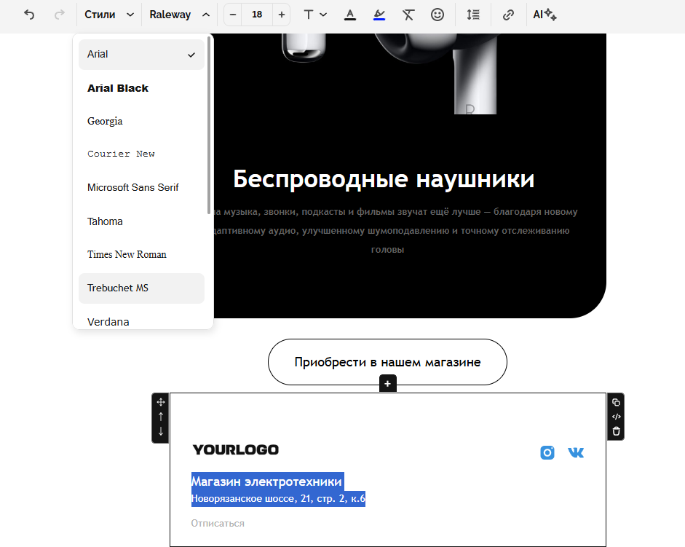Move the block up with arrow
Viewport: 685px width, 547px height.
[161, 417]
